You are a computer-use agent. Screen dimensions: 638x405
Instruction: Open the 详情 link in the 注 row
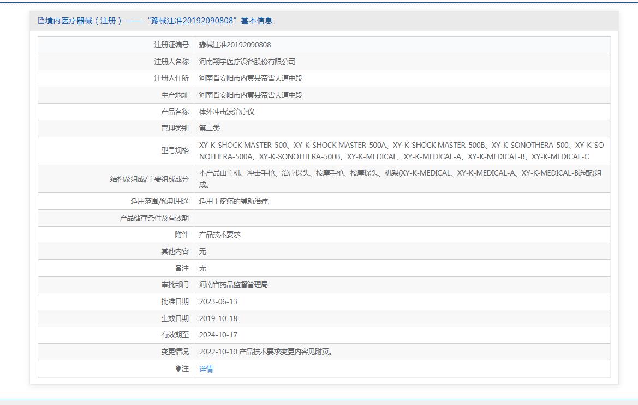(206, 369)
